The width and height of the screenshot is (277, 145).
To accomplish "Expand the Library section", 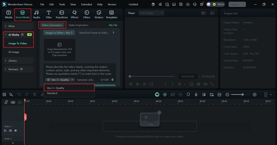I will pos(18,61).
